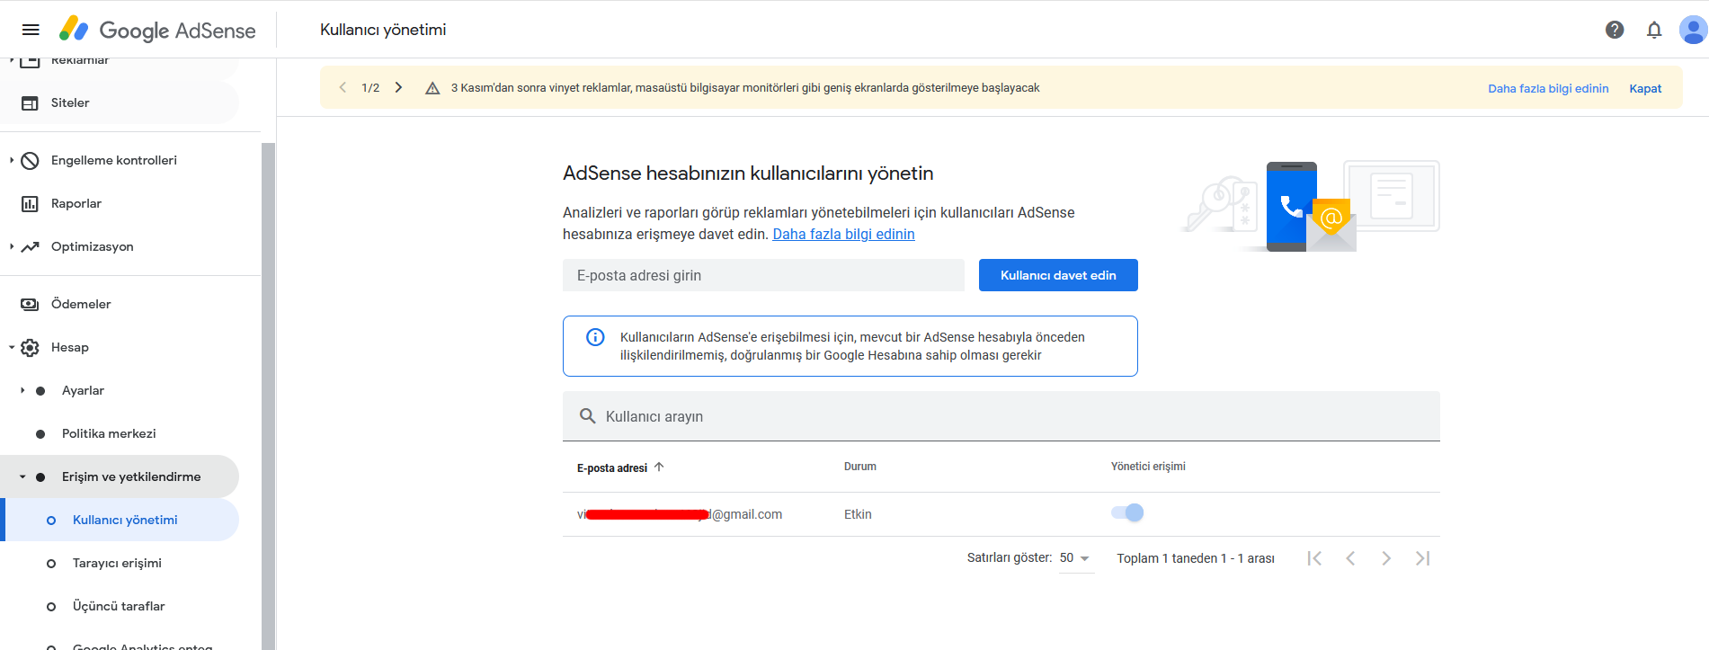
Task: Open the help question mark icon
Action: [x=1615, y=30]
